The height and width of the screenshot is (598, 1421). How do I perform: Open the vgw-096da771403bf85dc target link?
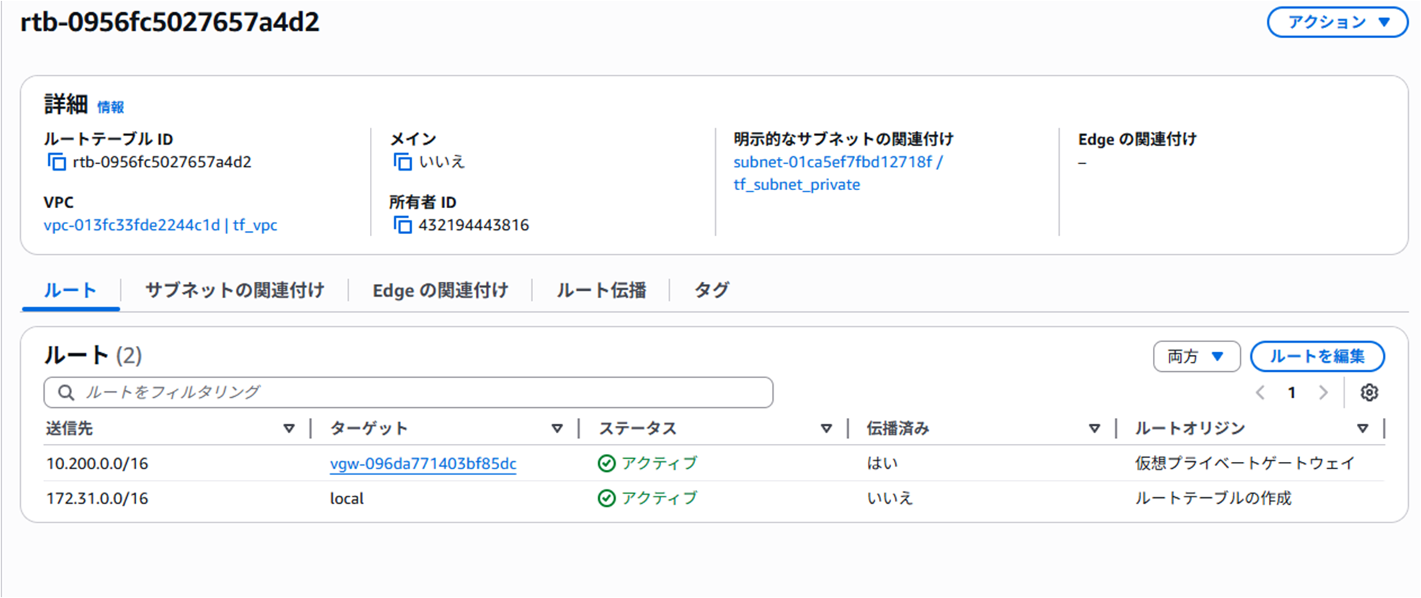coord(423,464)
